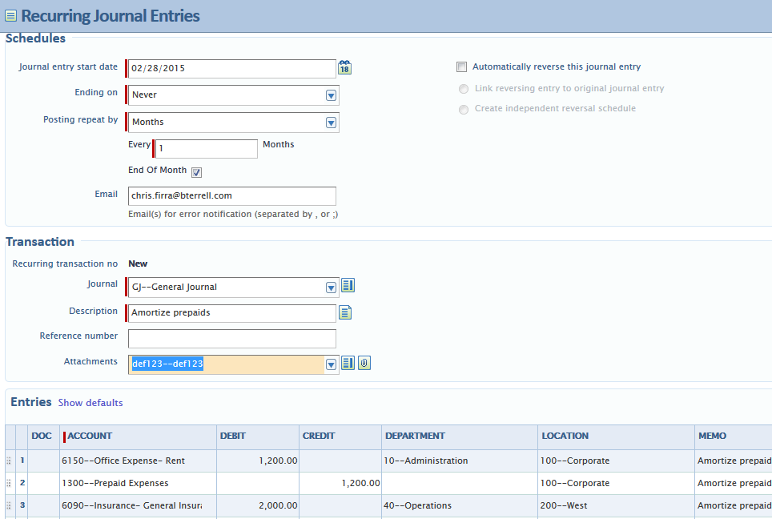The width and height of the screenshot is (772, 519).
Task: Open the Recurring Journal Entries menu icon
Action: pyautogui.click(x=10, y=16)
